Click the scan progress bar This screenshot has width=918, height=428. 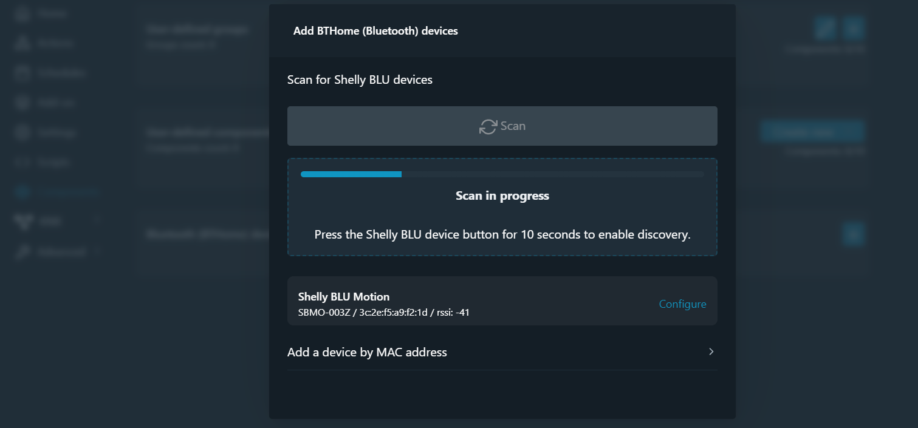(502, 174)
